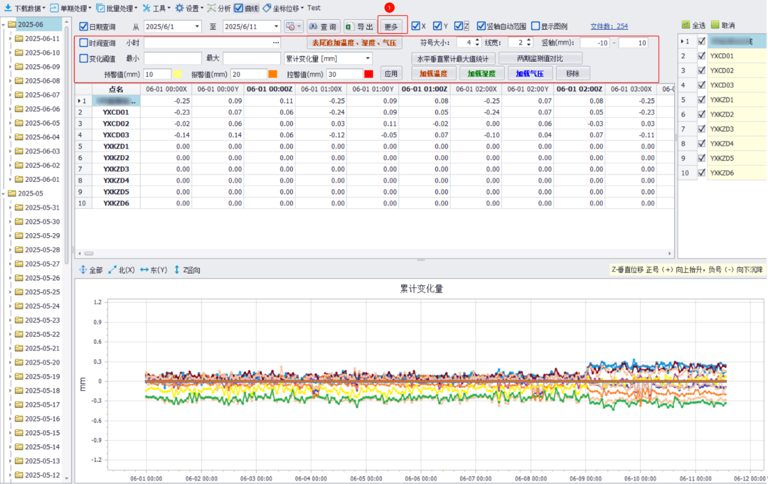Open the start date 2025/6/1 dropdown
768x484 pixels.
(197, 27)
